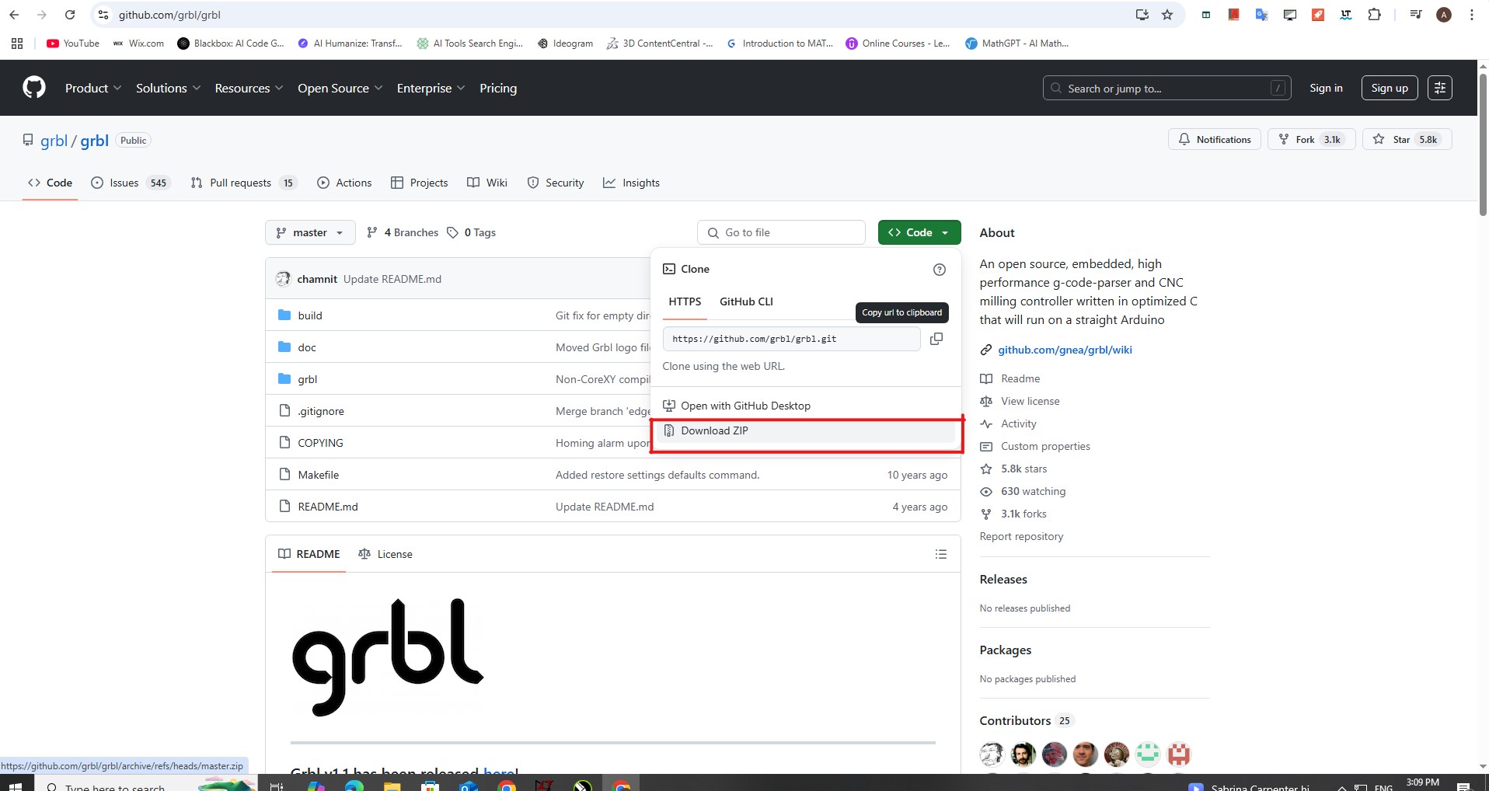1489x791 pixels.
Task: Open the YouTube bookmark
Action: click(x=73, y=44)
